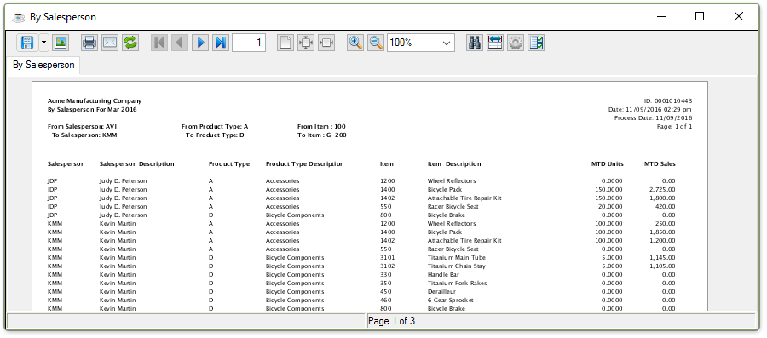The height and width of the screenshot is (338, 767).
Task: Click the coffee cup window icon
Action: (x=19, y=17)
